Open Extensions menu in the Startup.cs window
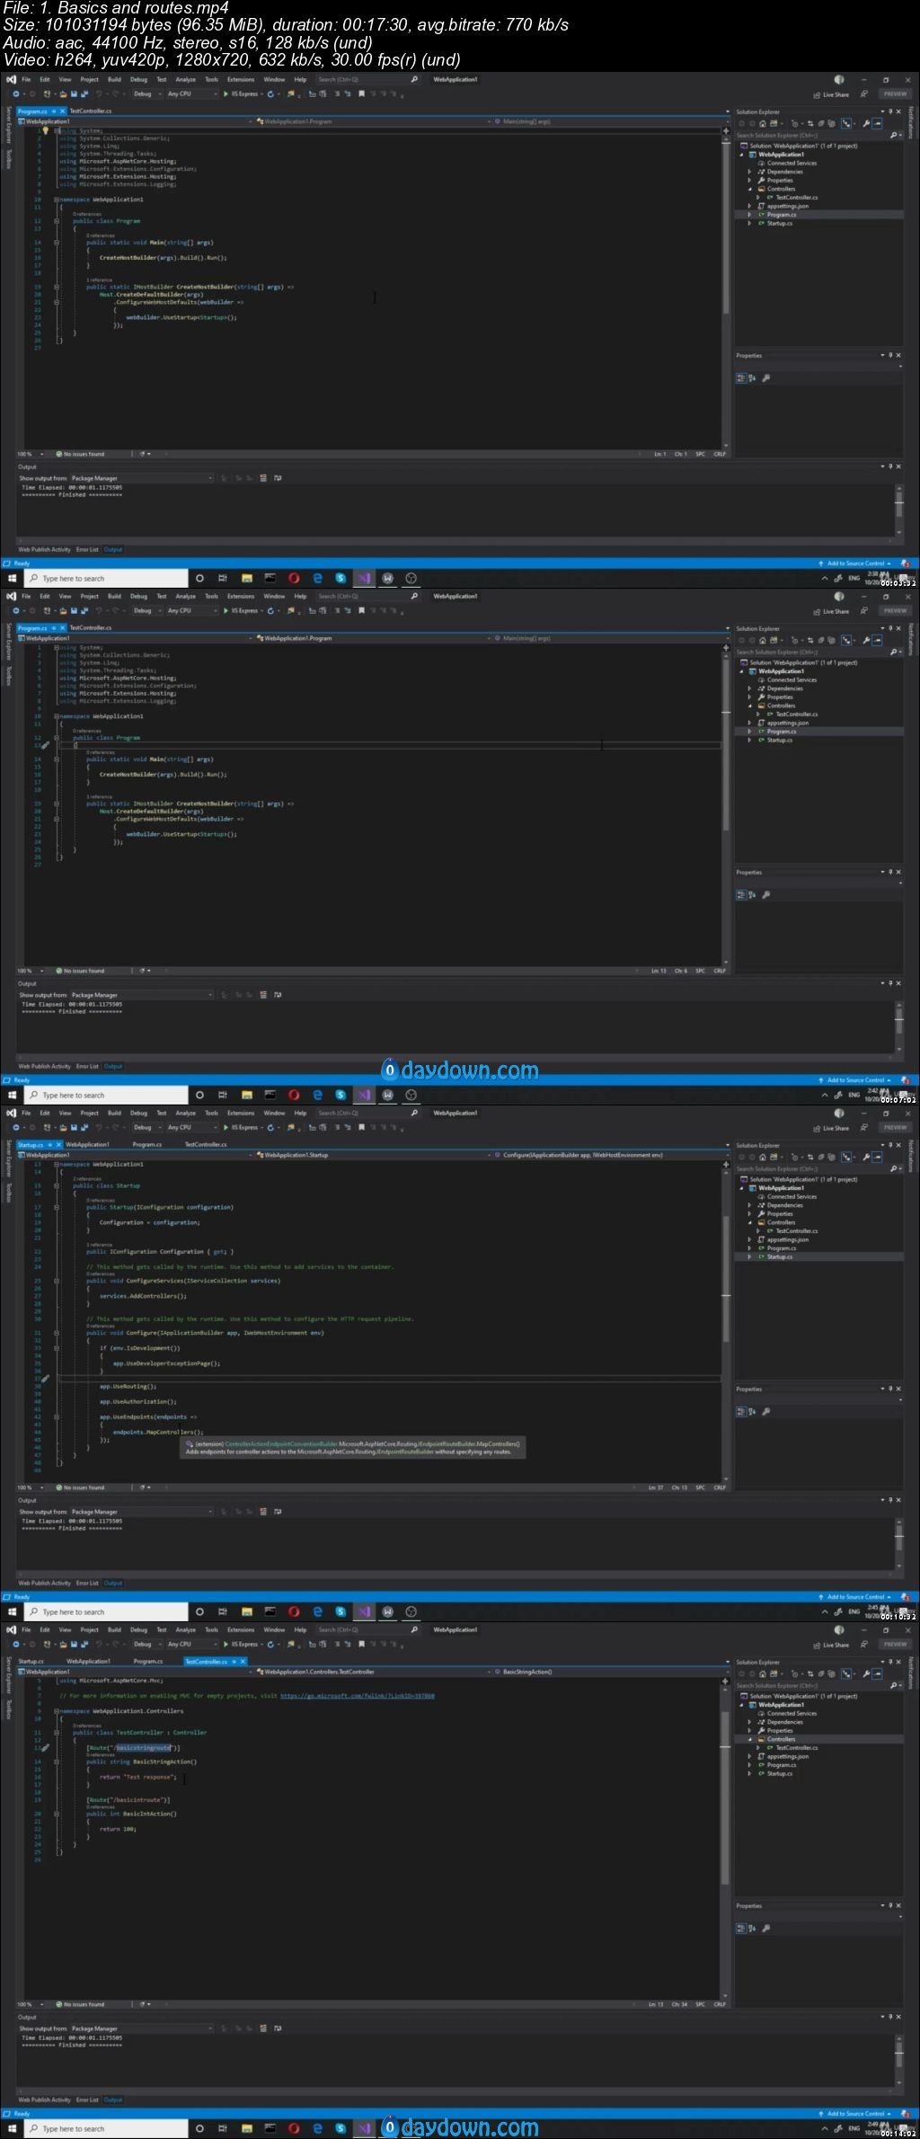The height and width of the screenshot is (2139, 920). pos(240,1113)
